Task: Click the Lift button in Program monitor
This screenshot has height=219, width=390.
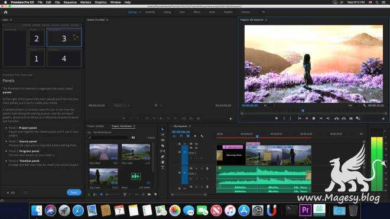Action: coord(337,119)
